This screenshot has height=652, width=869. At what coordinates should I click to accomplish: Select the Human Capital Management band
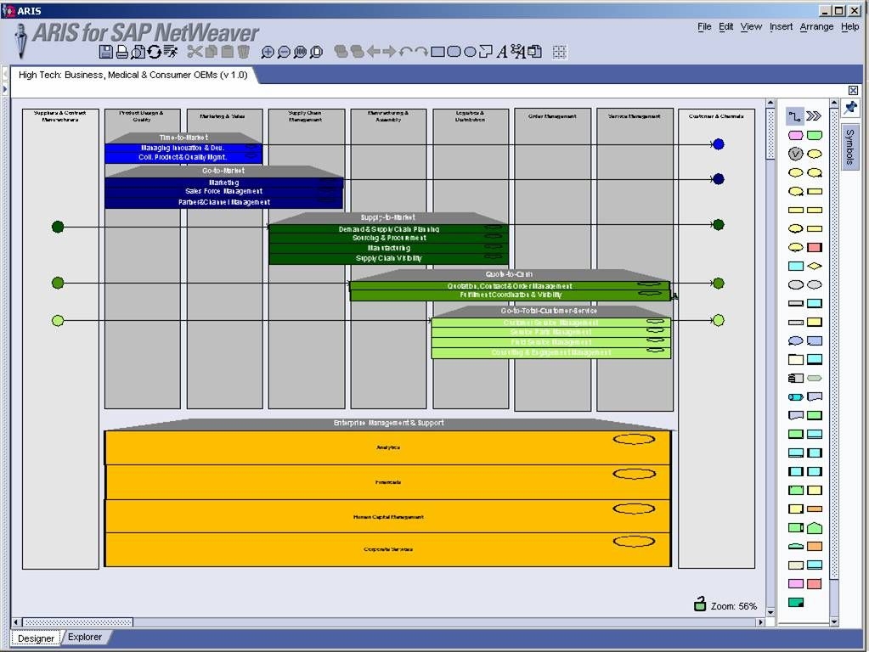point(388,516)
